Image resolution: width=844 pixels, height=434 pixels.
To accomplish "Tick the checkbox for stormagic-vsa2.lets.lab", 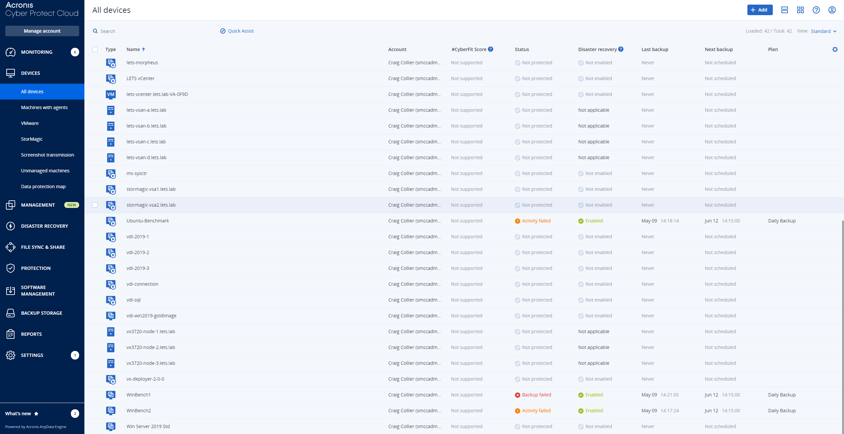I will tap(95, 205).
